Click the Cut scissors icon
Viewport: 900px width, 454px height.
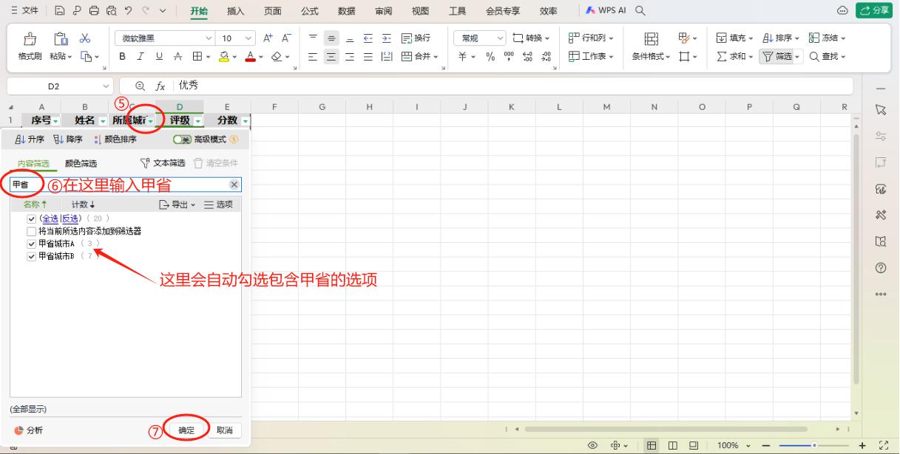coord(84,38)
